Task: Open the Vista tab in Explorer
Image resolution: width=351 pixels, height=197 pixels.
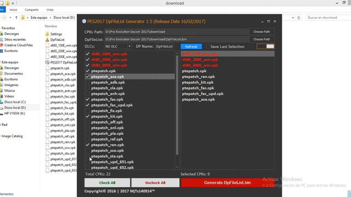Action: click(x=50, y=10)
